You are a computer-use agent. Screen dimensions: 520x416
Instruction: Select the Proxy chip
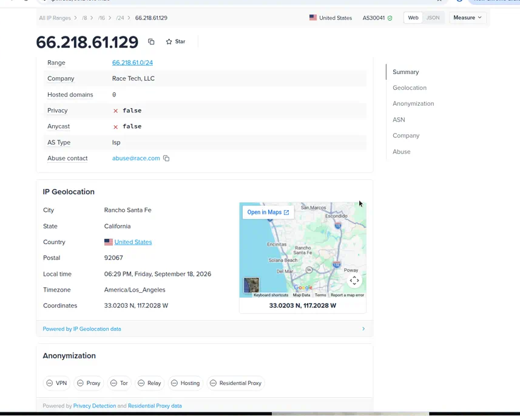[x=89, y=383]
